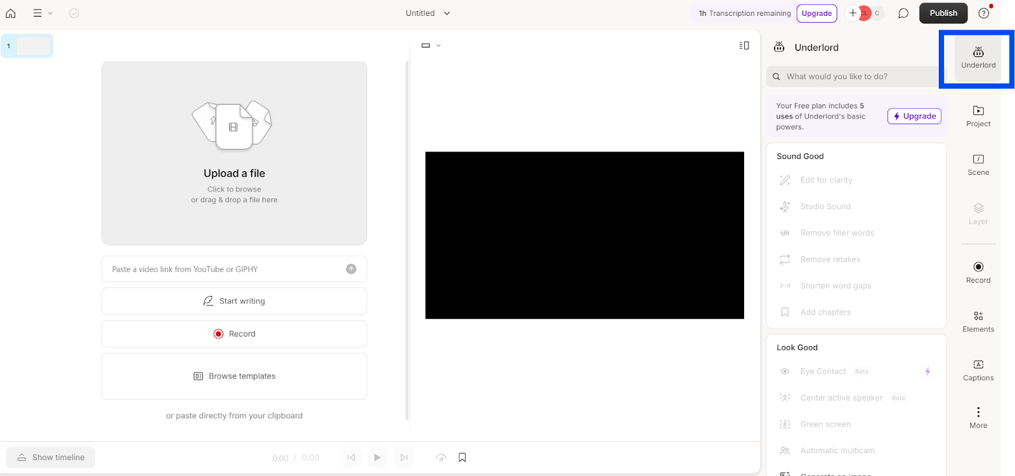
Task: Open the Layer sidebar tab
Action: 978,214
